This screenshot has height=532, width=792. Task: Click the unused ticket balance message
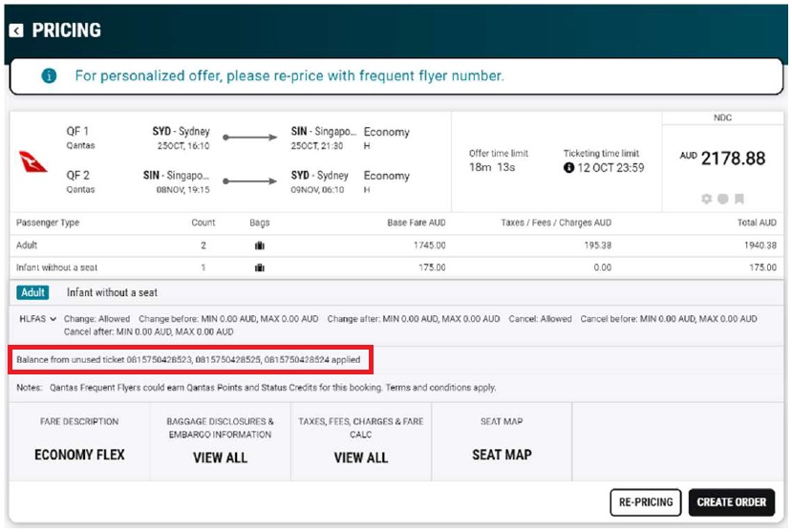(188, 360)
